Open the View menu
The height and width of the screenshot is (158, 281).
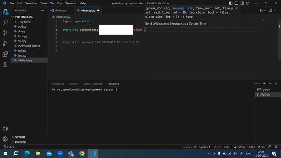coord(43,3)
